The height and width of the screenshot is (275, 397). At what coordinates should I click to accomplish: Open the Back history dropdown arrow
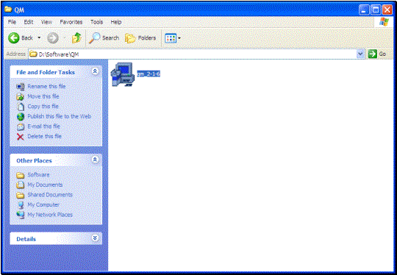[x=39, y=38]
